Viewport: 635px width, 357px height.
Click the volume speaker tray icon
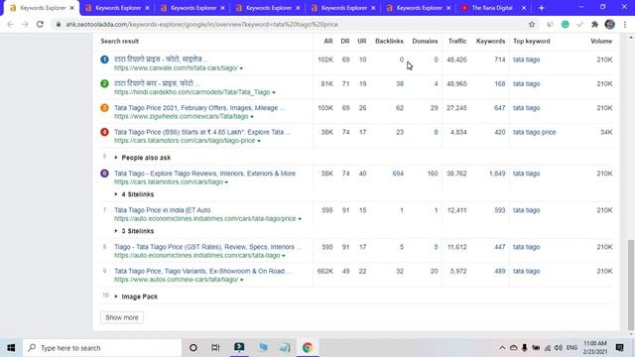point(559,348)
